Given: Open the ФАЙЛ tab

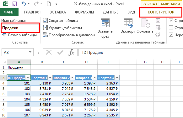Looking at the screenshot, I should tap(9, 12).
